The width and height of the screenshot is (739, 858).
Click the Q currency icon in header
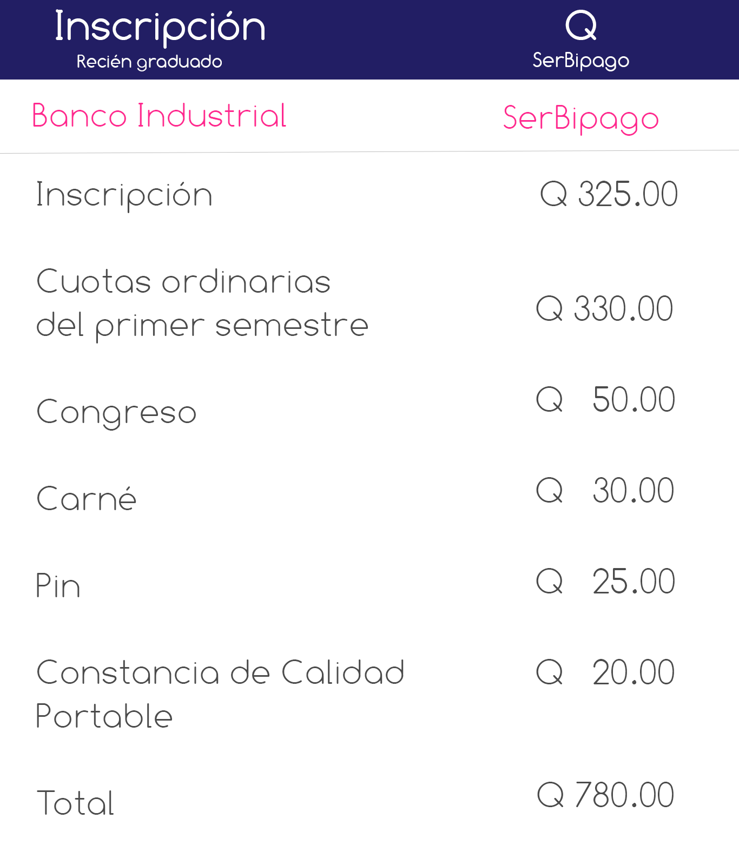pyautogui.click(x=581, y=26)
